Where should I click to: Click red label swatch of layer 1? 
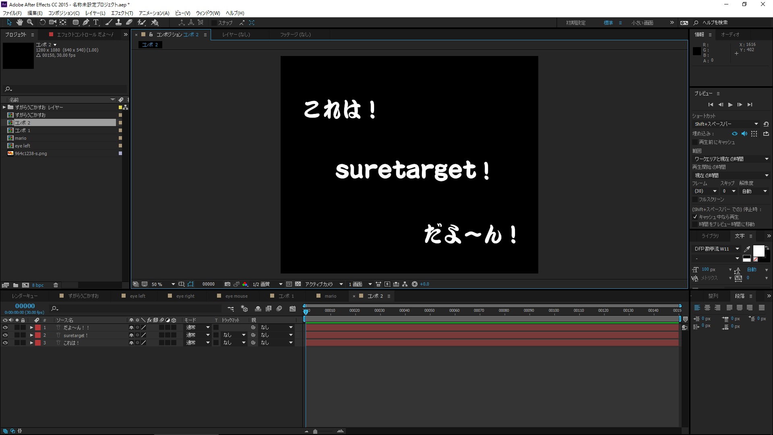pos(38,327)
